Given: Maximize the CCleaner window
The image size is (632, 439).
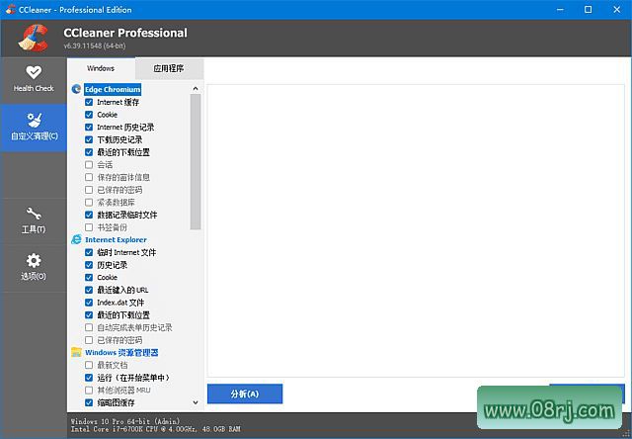Looking at the screenshot, I should click(589, 9).
